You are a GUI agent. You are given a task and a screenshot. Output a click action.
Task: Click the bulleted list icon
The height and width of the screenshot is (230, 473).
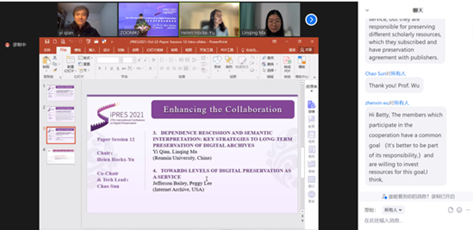pyautogui.click(x=162, y=60)
